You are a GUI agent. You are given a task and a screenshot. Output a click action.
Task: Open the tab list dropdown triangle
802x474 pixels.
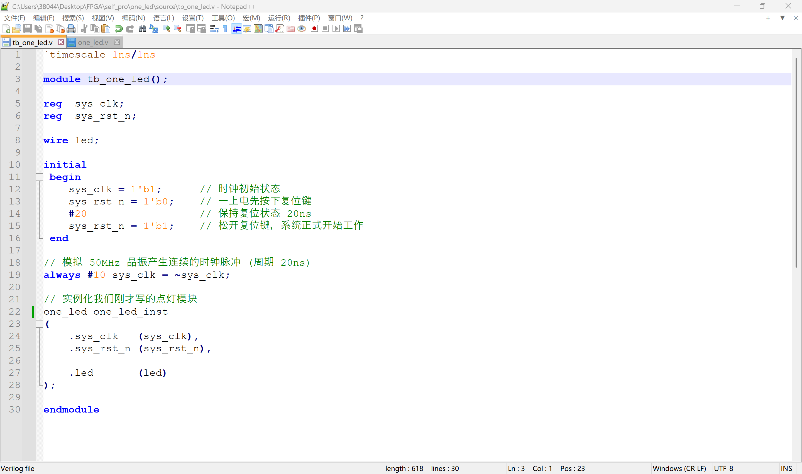point(782,18)
